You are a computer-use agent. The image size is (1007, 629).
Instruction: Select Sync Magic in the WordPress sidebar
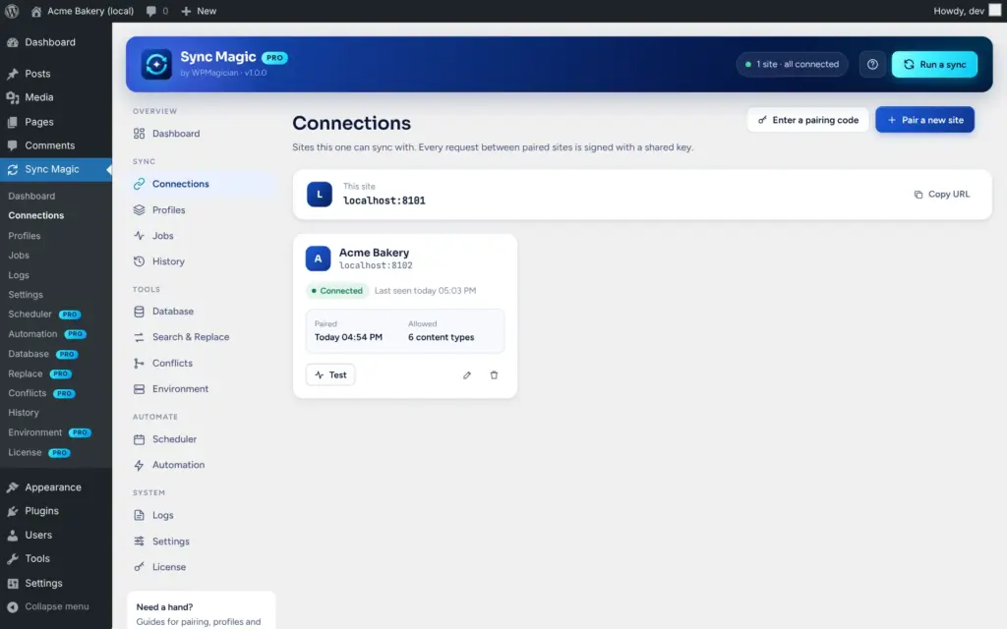56,169
